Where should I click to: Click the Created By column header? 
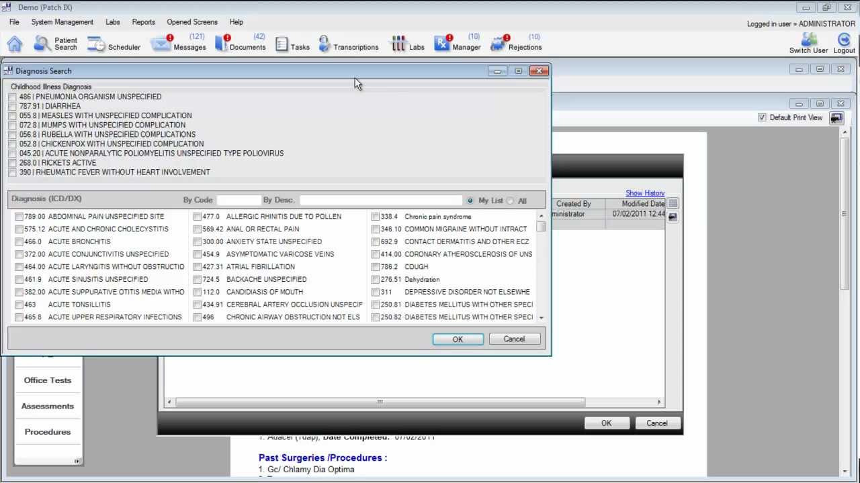[577, 204]
